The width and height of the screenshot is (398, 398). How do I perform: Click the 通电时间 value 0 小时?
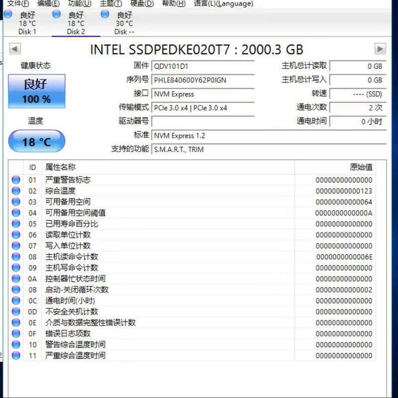click(x=358, y=121)
